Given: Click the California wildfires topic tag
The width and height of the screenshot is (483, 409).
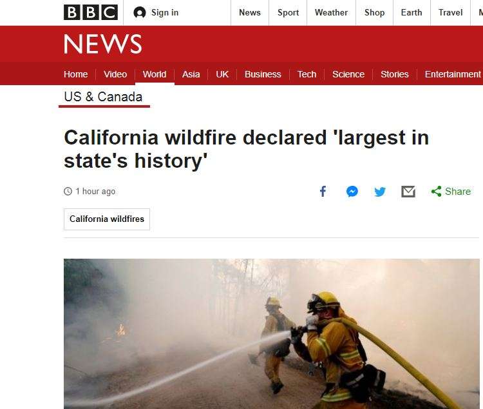Looking at the screenshot, I should 106,219.
